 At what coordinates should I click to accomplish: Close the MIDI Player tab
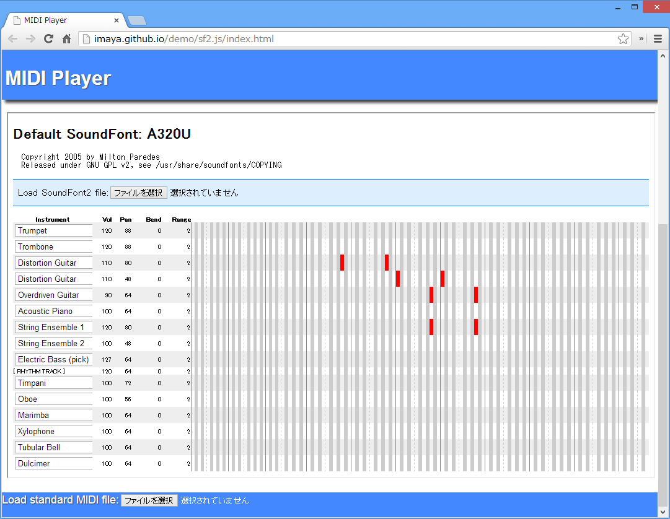[x=117, y=20]
